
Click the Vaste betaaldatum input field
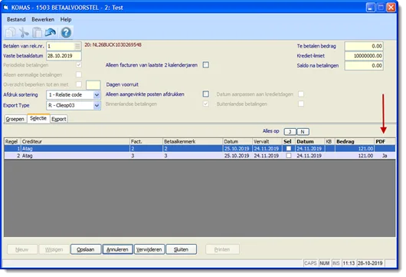(64, 56)
